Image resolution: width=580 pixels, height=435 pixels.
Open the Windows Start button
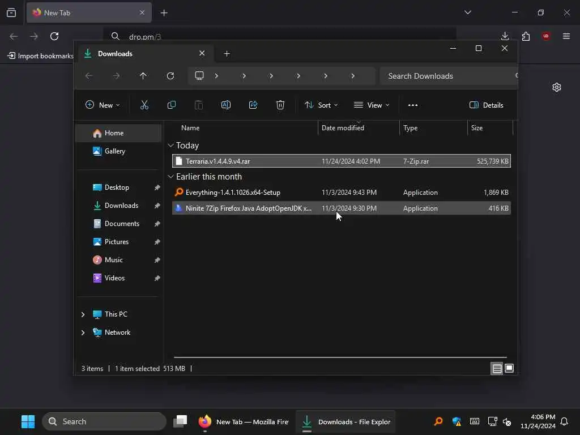pos(28,421)
